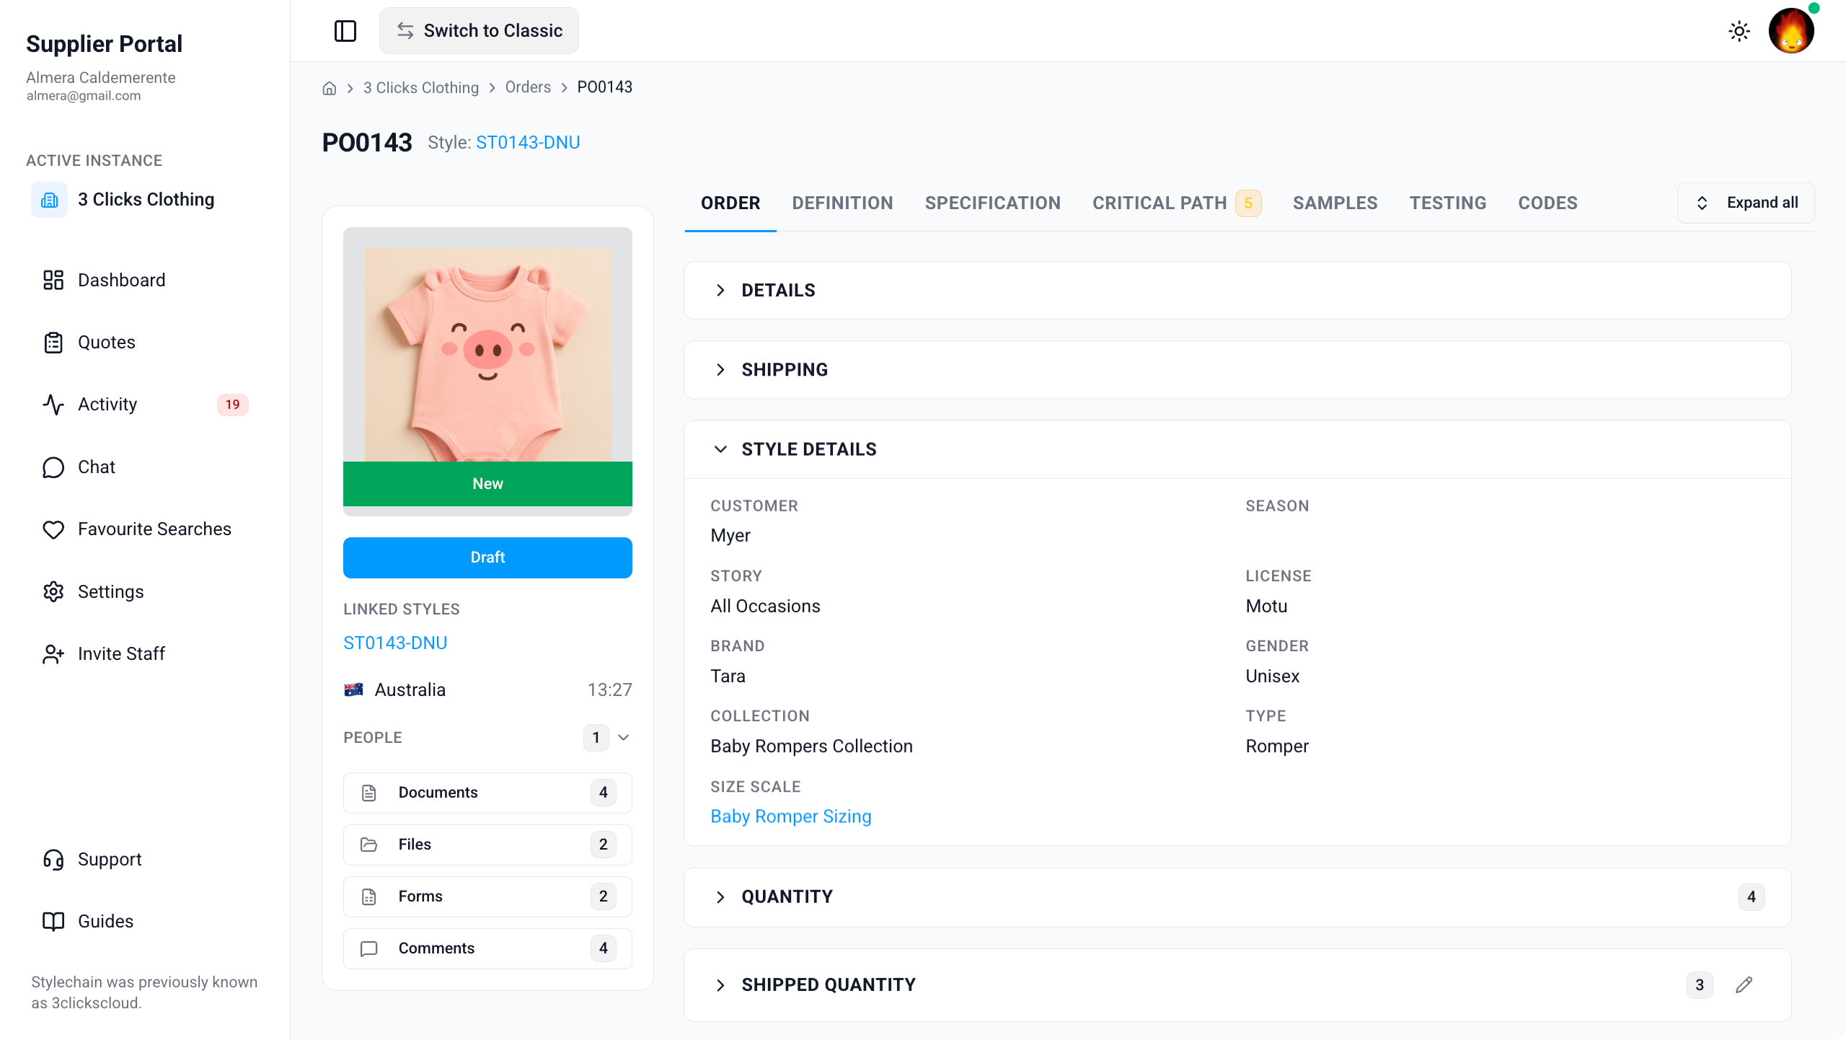Click the green New status banner
1846x1040 pixels.
(x=487, y=484)
